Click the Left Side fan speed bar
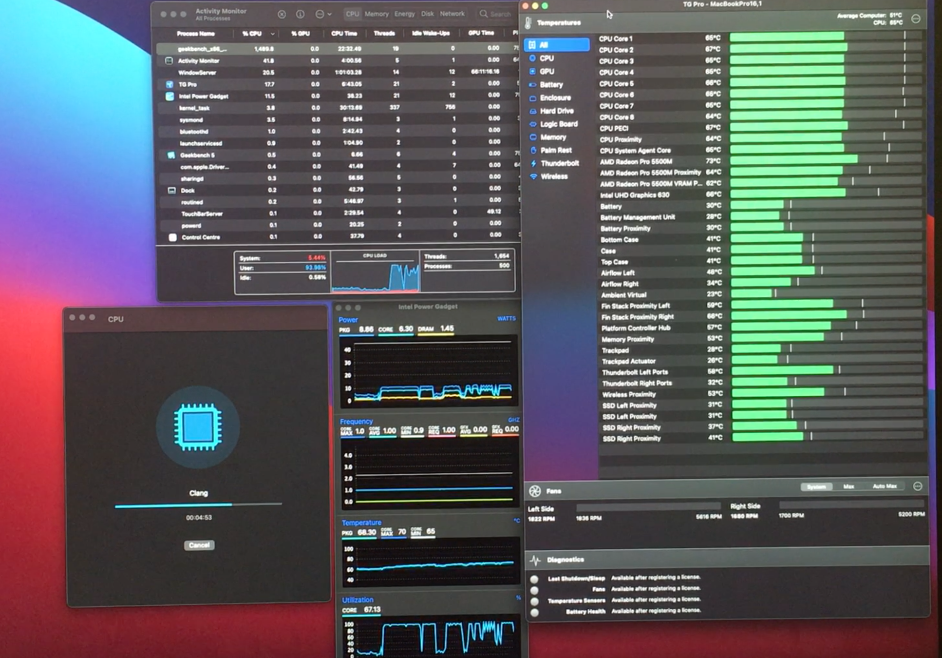This screenshot has height=658, width=942. pyautogui.click(x=648, y=507)
